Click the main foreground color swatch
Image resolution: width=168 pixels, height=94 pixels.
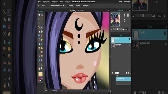point(40,74)
